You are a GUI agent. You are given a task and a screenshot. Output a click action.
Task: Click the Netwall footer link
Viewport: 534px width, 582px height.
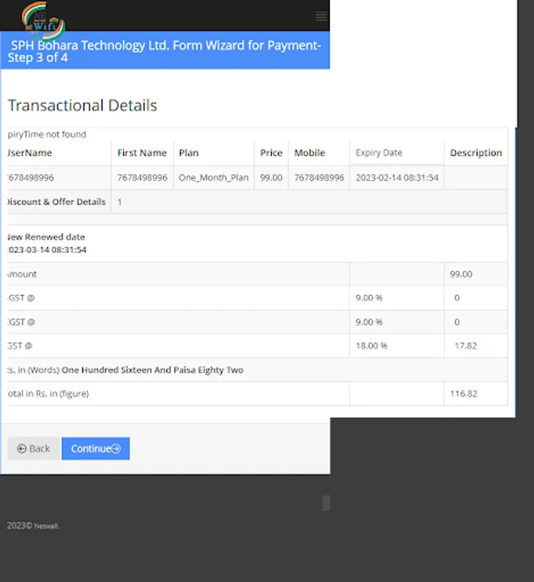pos(47,526)
